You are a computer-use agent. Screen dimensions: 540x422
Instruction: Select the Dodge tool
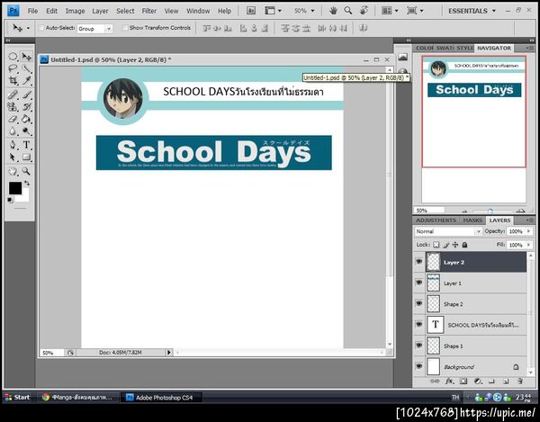coord(26,131)
